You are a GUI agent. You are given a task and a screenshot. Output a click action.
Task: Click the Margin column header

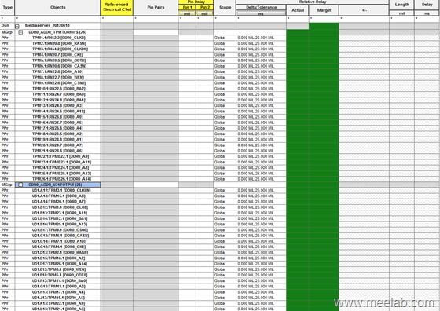(324, 10)
